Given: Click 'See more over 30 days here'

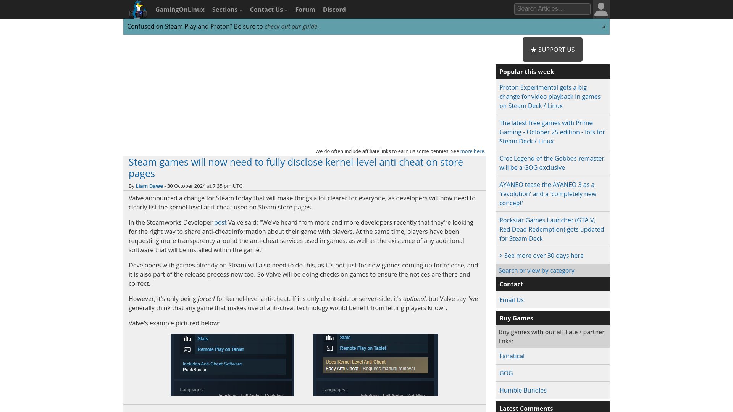Looking at the screenshot, I should coord(541,256).
